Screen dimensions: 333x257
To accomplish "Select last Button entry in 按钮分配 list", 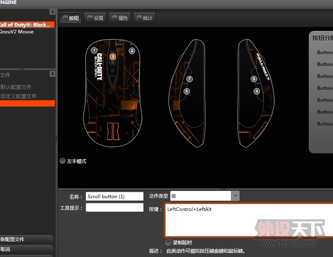I will pos(325,124).
